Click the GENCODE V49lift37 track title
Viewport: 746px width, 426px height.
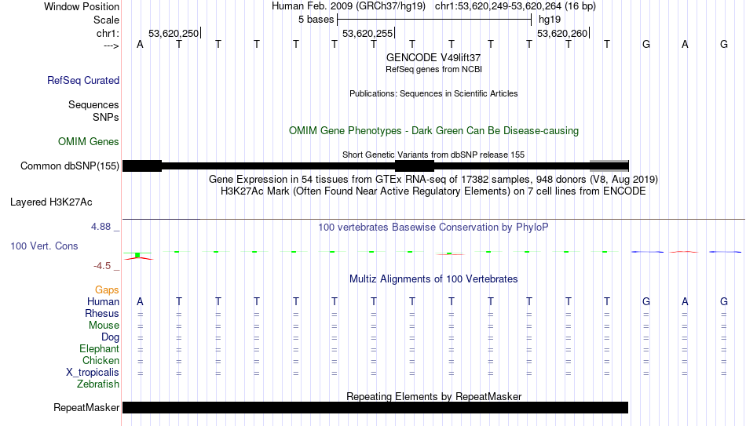(433, 57)
